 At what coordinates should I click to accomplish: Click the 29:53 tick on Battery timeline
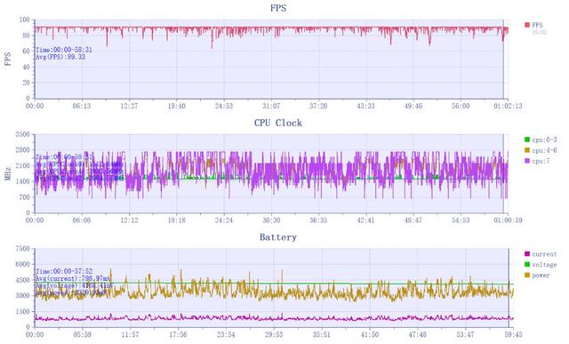click(274, 334)
